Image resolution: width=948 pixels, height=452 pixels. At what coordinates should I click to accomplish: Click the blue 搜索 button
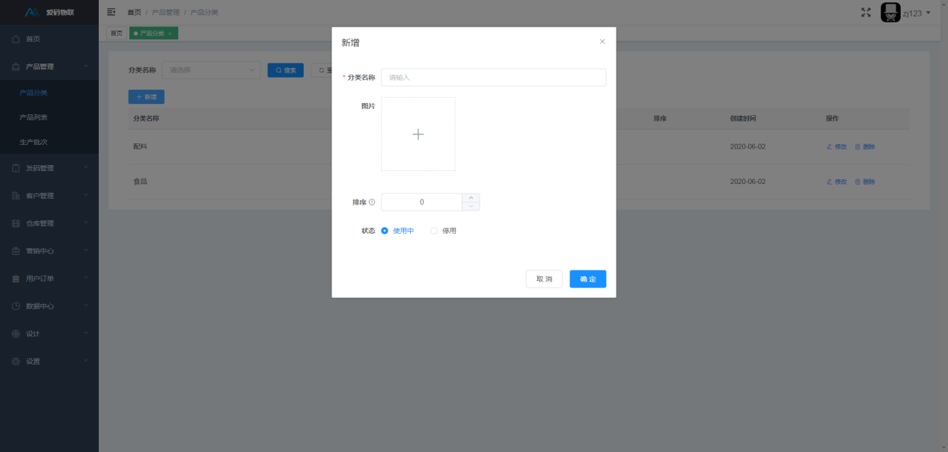(x=286, y=70)
